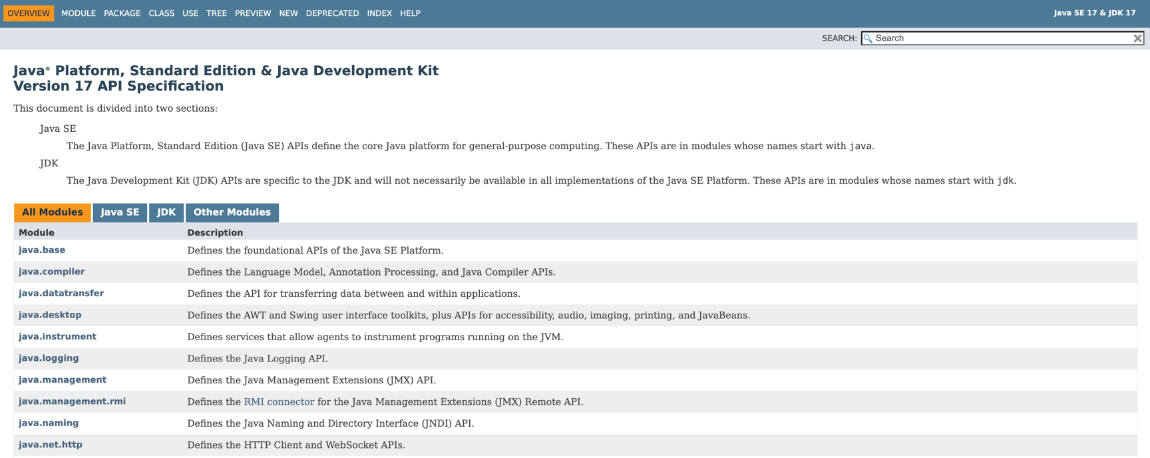This screenshot has width=1150, height=458.
Task: Open the TREE navigation item
Action: pyautogui.click(x=216, y=13)
